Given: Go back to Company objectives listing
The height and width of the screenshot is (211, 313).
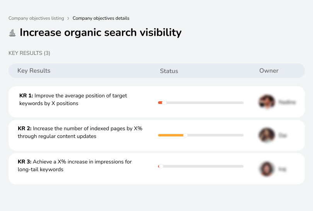Looking at the screenshot, I should (36, 18).
